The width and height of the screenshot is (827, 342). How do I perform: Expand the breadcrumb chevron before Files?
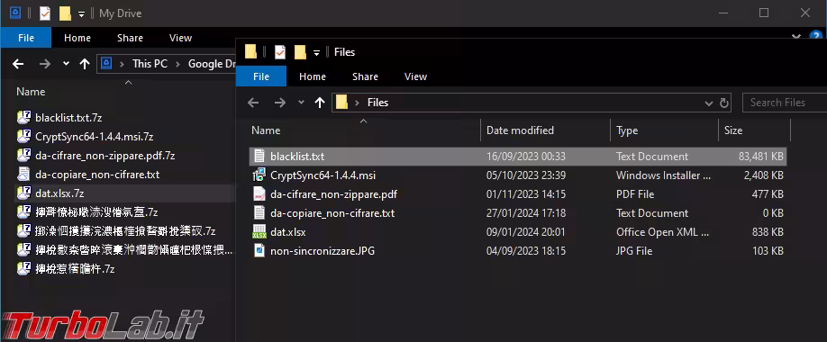click(358, 103)
